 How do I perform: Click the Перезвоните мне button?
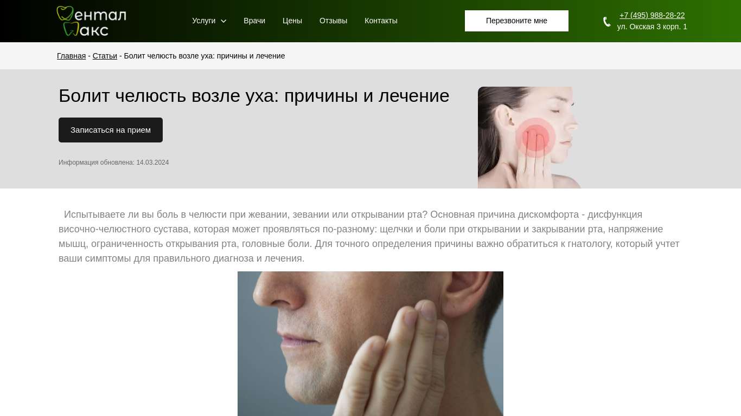[x=516, y=21]
